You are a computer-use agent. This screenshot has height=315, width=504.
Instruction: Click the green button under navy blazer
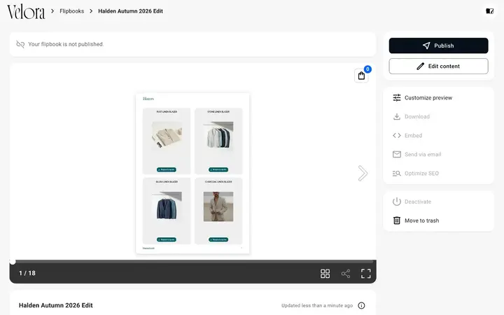[x=167, y=239]
